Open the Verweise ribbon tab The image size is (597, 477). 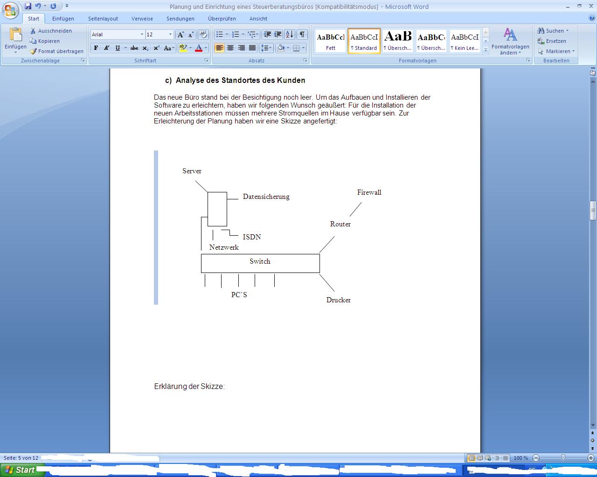pos(142,19)
